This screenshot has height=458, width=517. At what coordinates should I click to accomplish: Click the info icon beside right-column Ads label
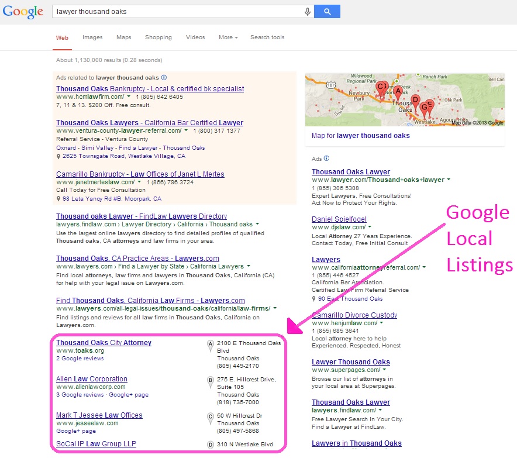(x=326, y=159)
